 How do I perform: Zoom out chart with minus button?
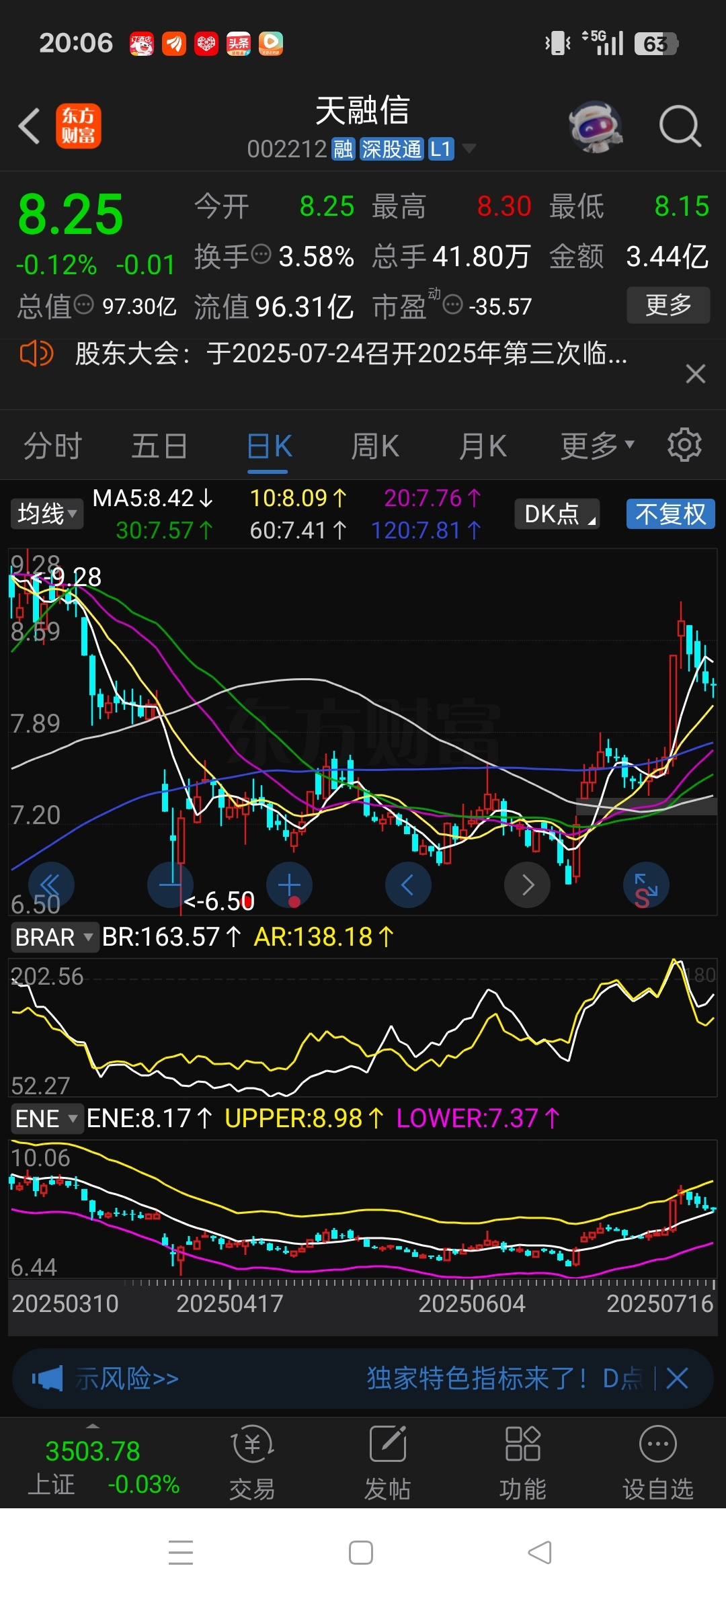tap(170, 885)
